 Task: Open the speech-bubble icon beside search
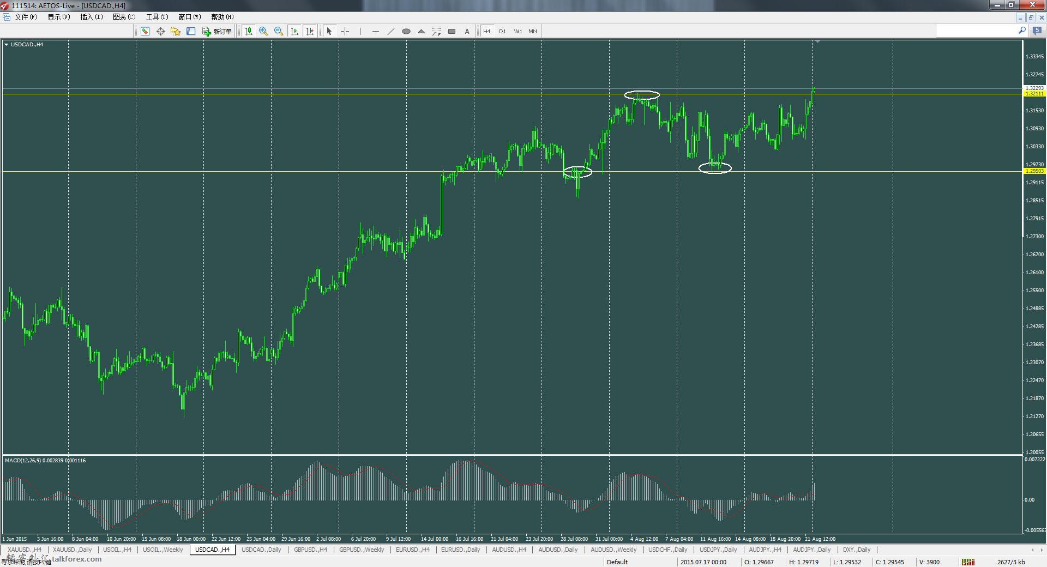coord(1037,31)
